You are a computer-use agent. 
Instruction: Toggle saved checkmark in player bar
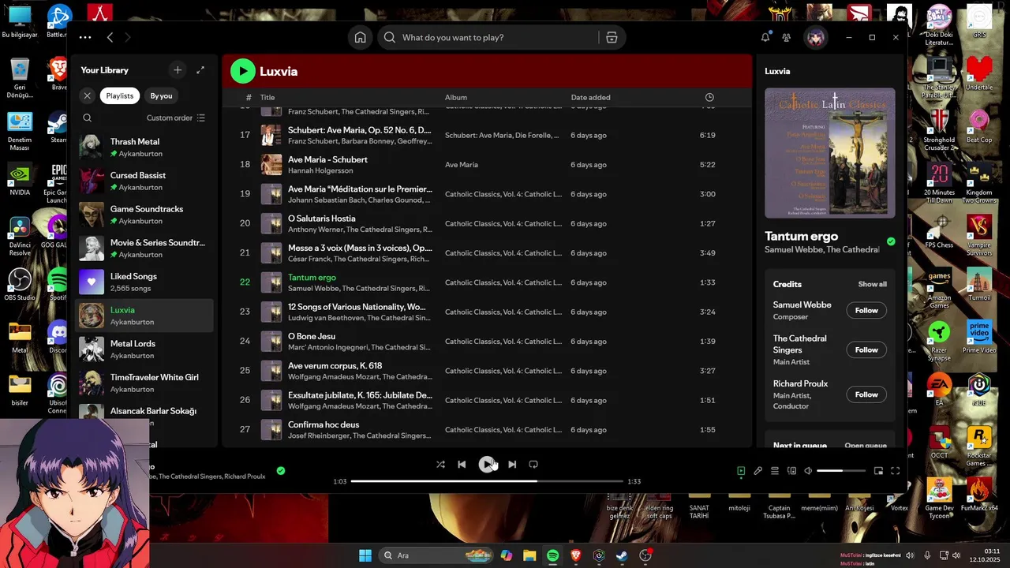pyautogui.click(x=281, y=471)
